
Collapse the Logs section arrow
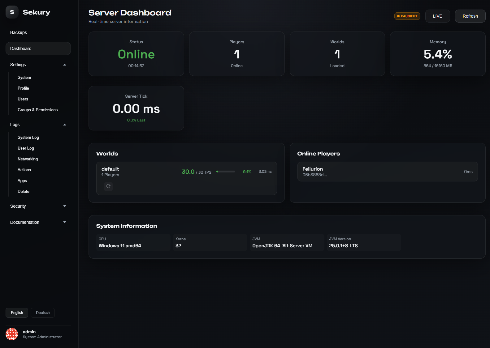(x=65, y=125)
